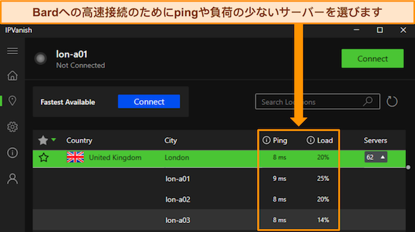Click the connection status indicator circle
Screen dimensions: 415x232
[40, 59]
